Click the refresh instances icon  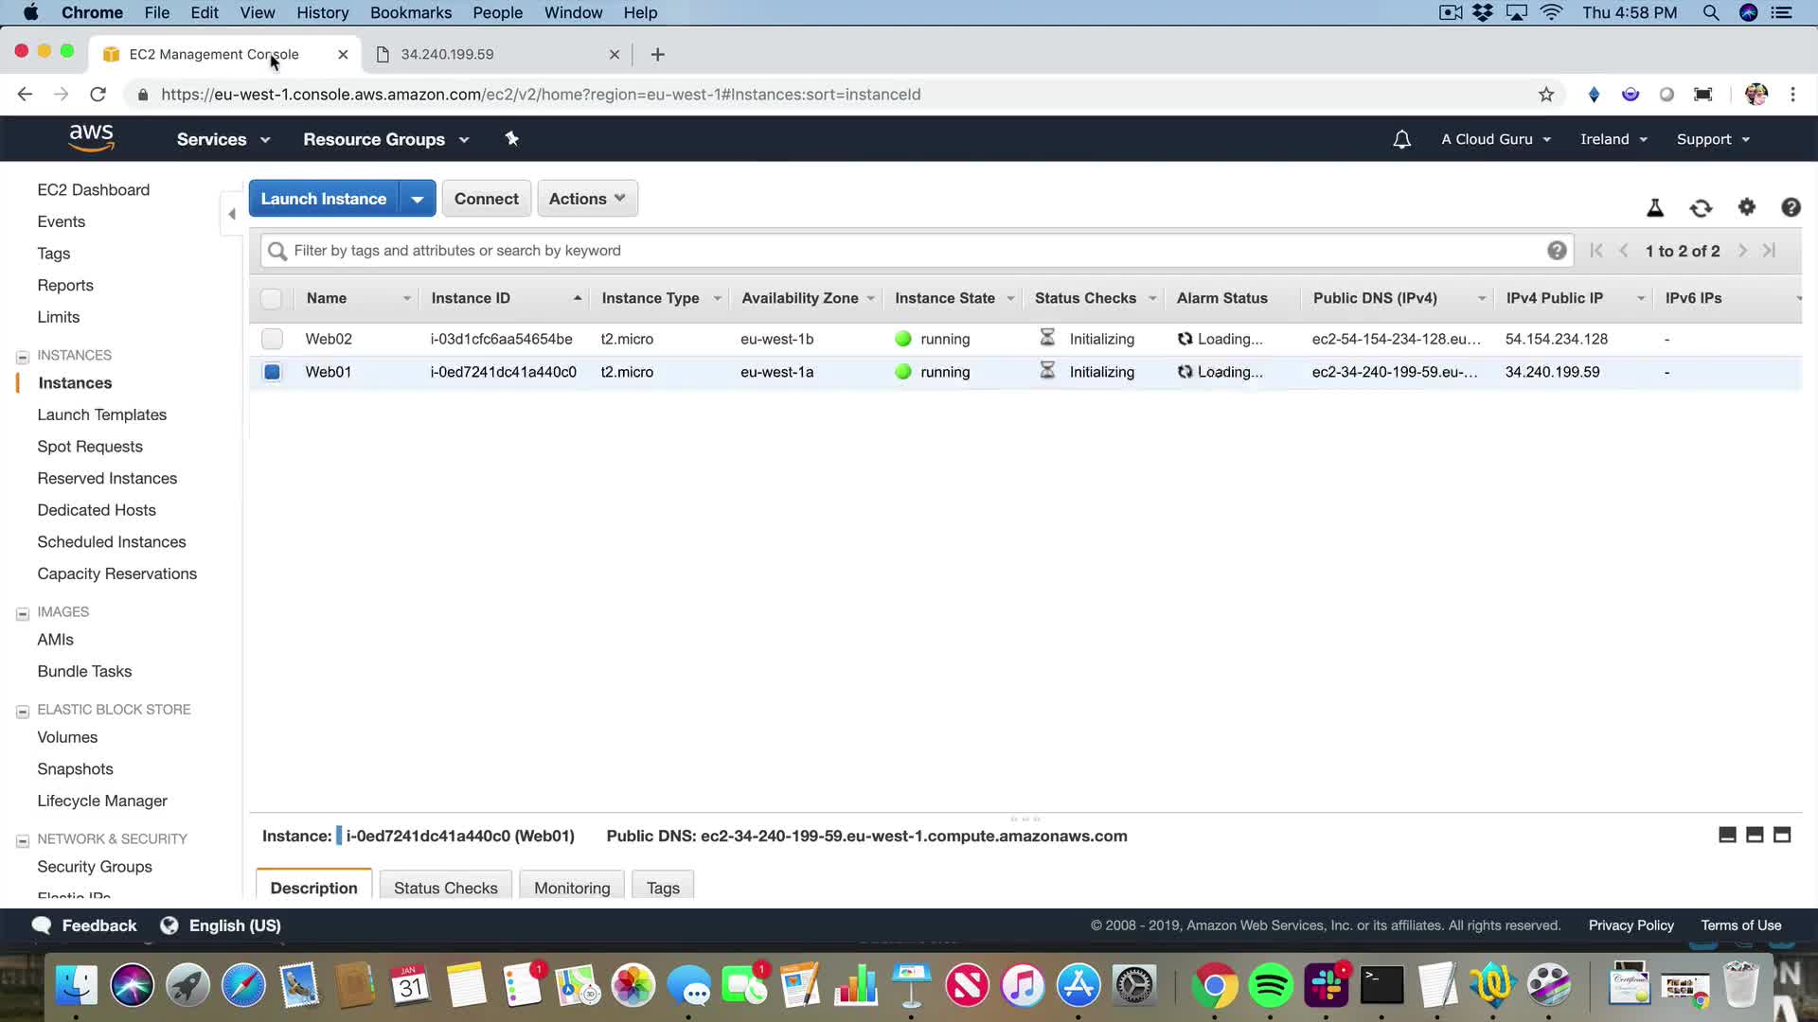tap(1701, 208)
